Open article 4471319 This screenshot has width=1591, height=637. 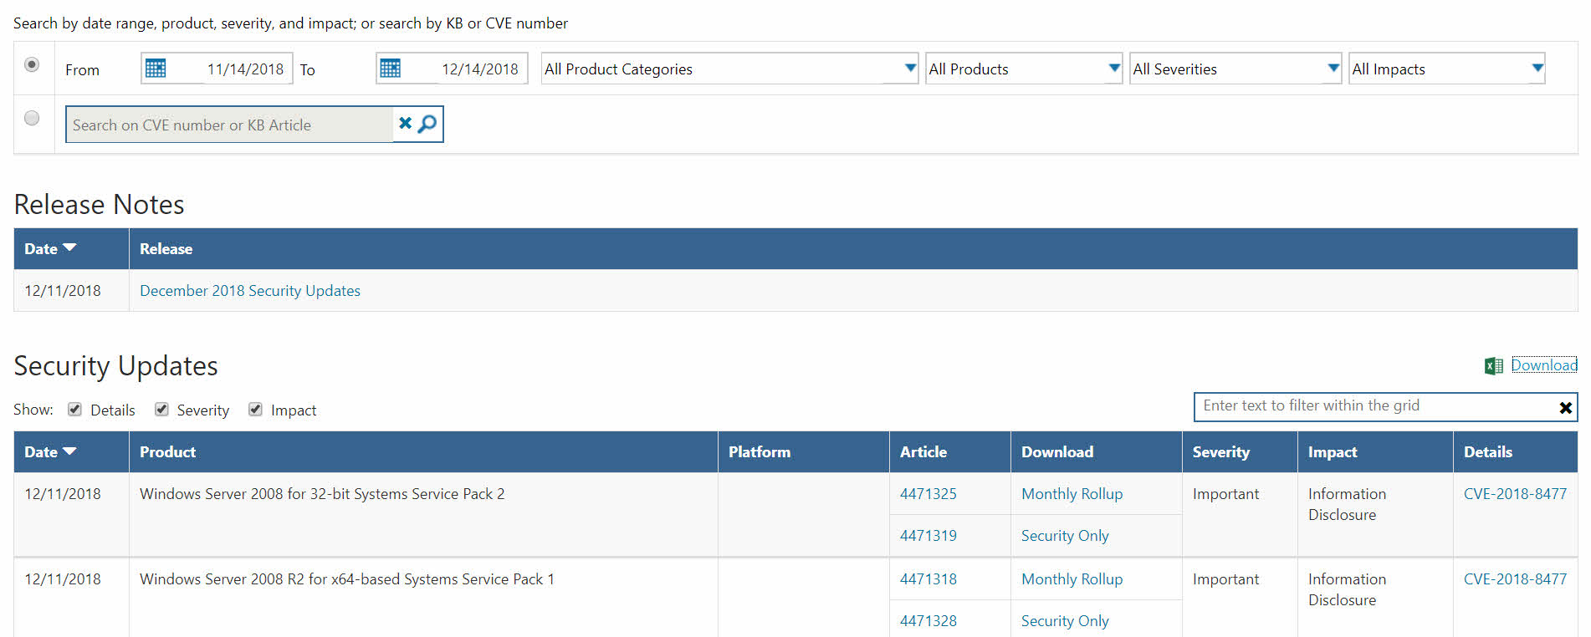click(929, 535)
